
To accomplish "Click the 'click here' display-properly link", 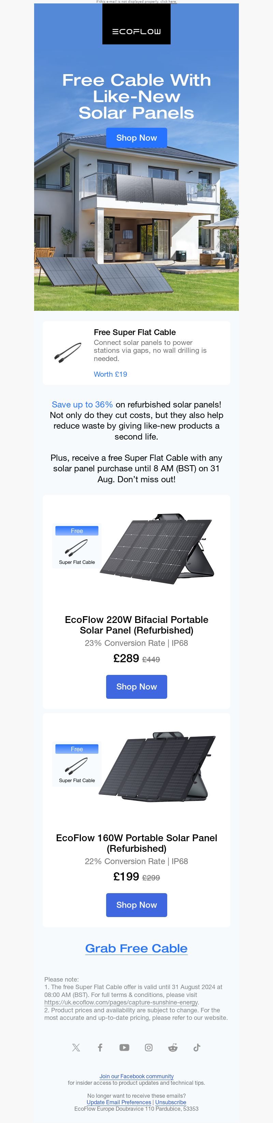I will (x=168, y=2).
